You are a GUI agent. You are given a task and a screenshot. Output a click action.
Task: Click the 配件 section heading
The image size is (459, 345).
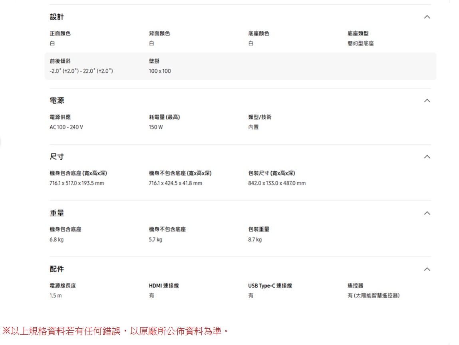[x=57, y=269]
